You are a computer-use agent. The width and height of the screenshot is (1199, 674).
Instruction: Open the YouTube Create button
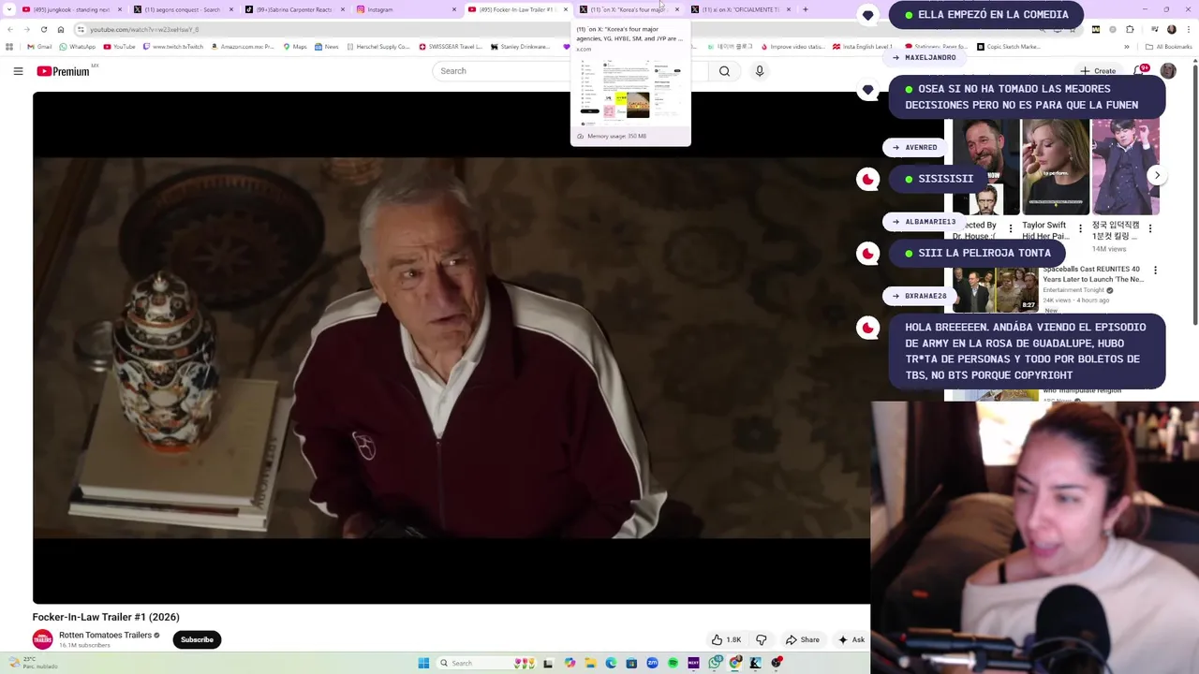(x=1098, y=71)
